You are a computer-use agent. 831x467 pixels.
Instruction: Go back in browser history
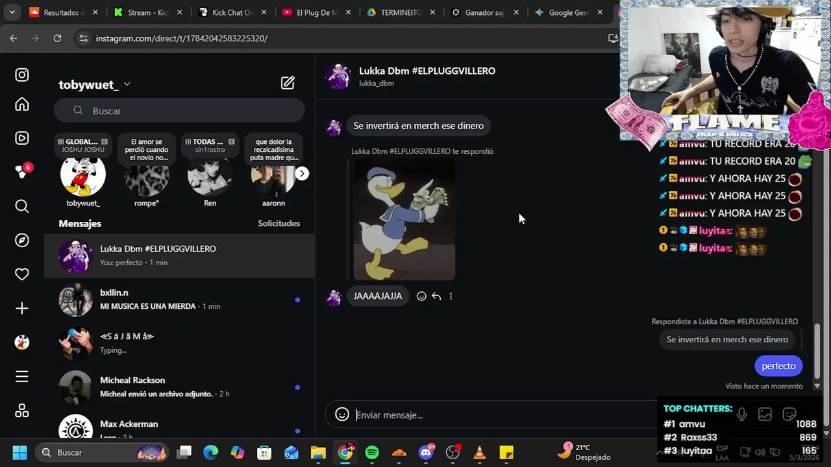coord(14,38)
